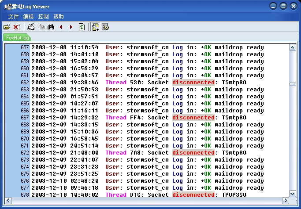
Task: Go to next match with right red arrow
Action: click(71, 27)
